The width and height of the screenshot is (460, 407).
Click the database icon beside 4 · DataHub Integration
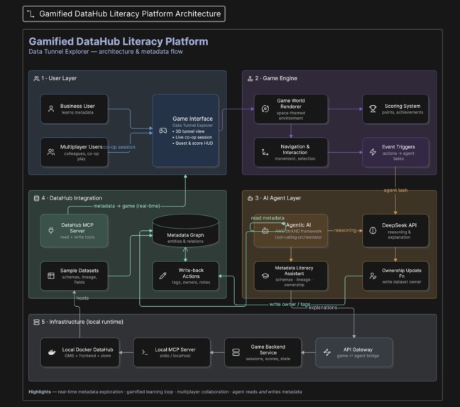tap(36, 198)
